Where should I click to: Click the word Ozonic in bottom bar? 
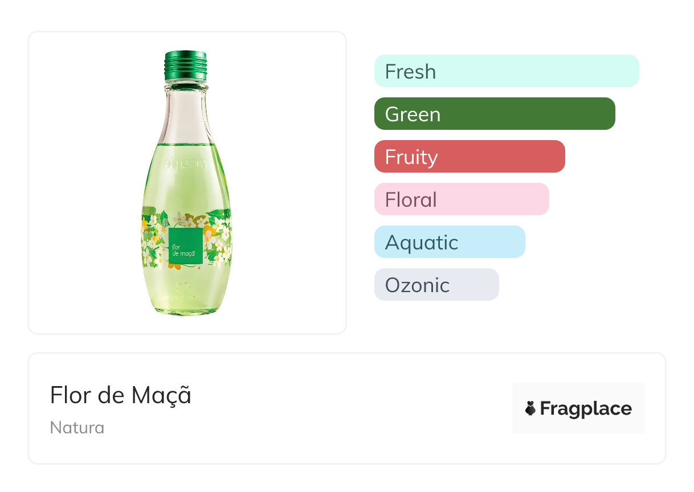[417, 285]
